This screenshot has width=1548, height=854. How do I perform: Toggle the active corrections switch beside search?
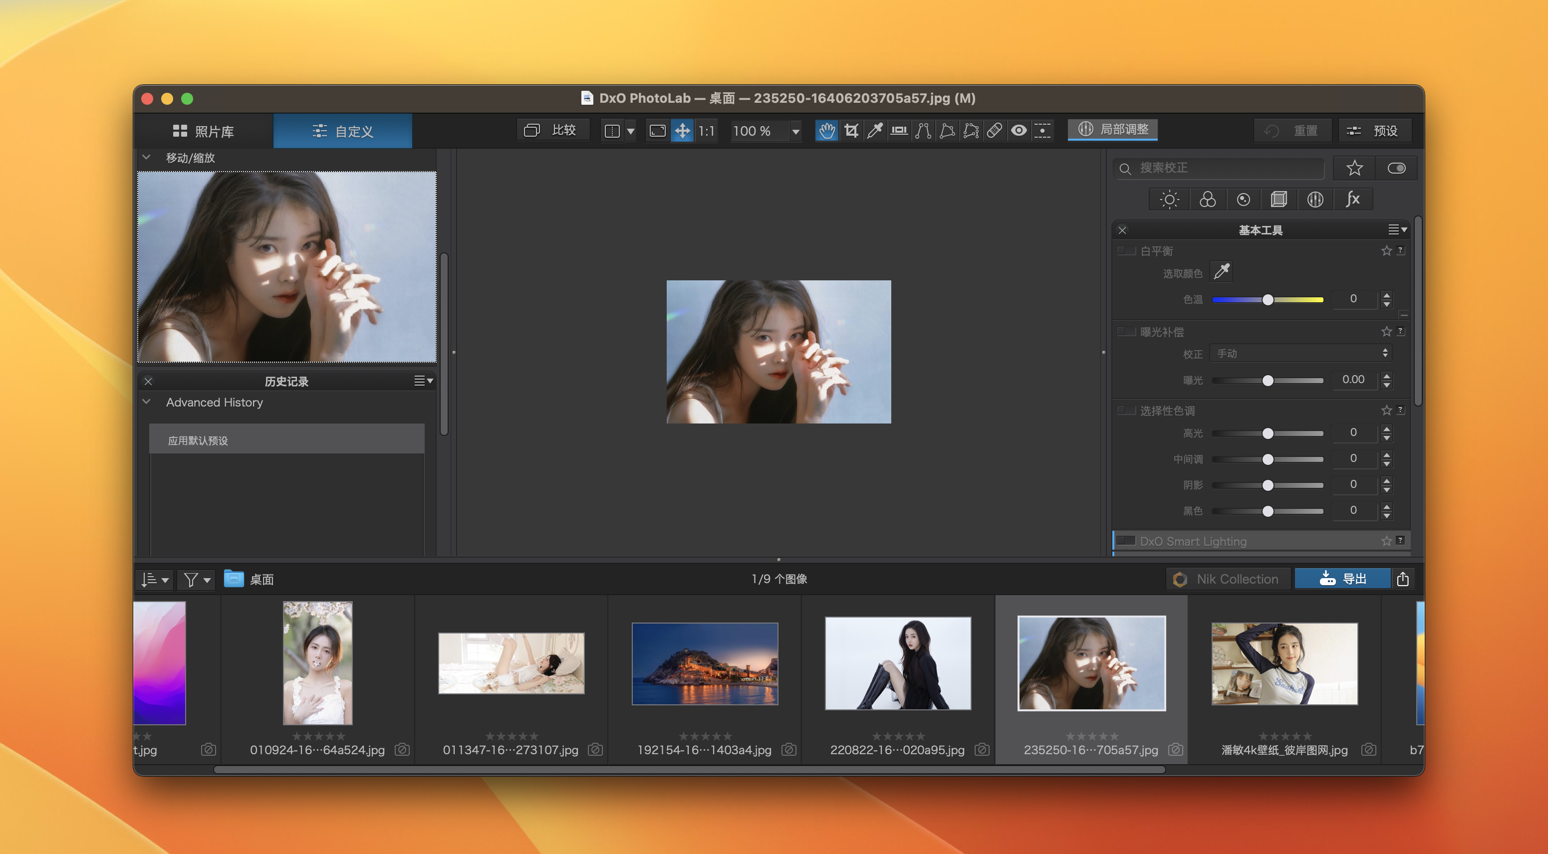1396,168
